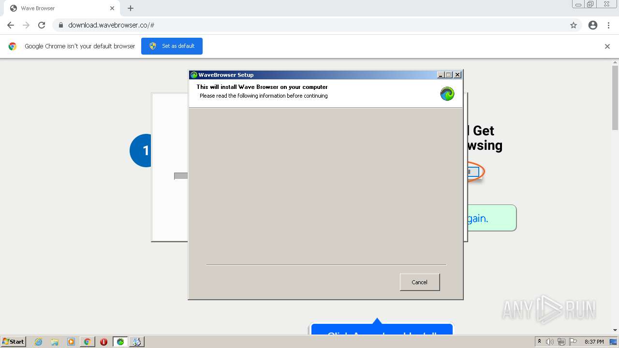The image size is (619, 348).
Task: Go forward in browser history
Action: pos(26,25)
